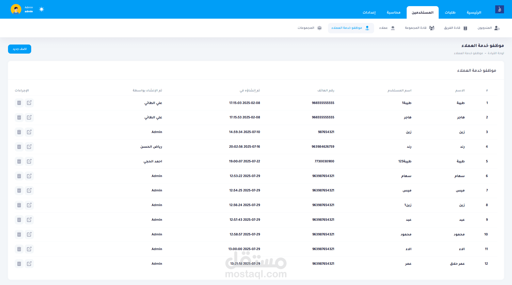Image resolution: width=512 pixels, height=285 pixels.
Task: Click the رقم الهاتف column header
Action: [x=326, y=90]
